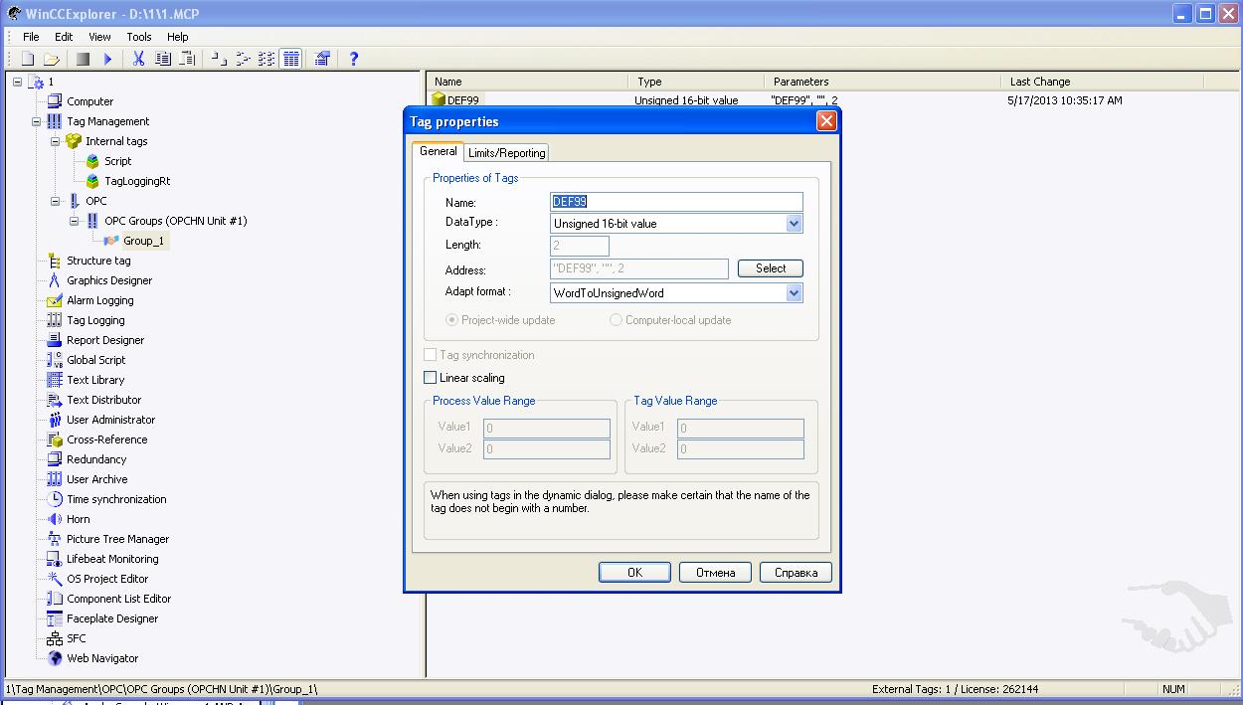Select Computer-local update radio button
Screen dimensions: 1243x705
pyautogui.click(x=617, y=320)
